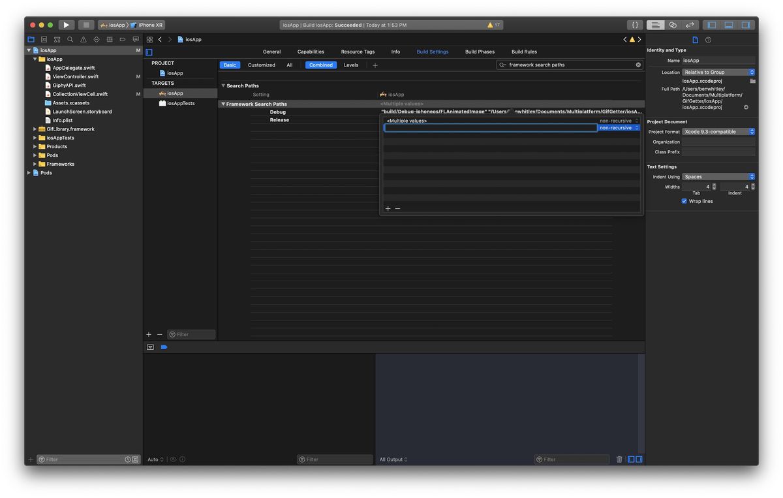Switch to Levels view toggle
The image size is (783, 498).
[351, 65]
